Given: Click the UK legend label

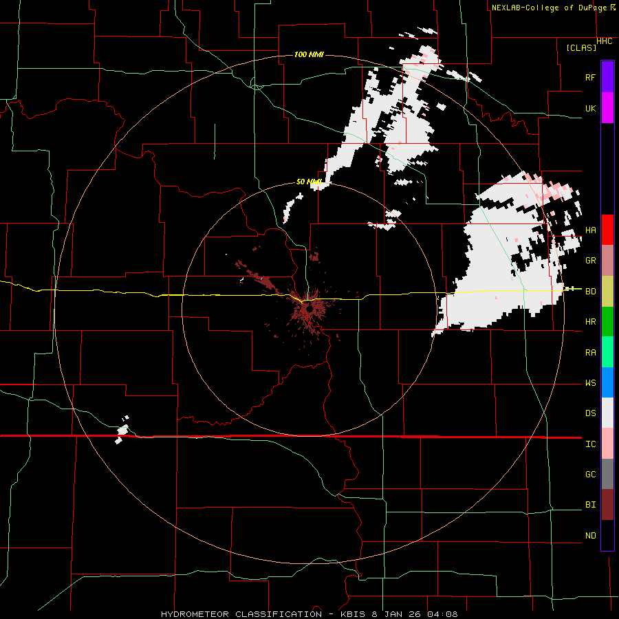Looking at the screenshot, I should pyautogui.click(x=590, y=108).
